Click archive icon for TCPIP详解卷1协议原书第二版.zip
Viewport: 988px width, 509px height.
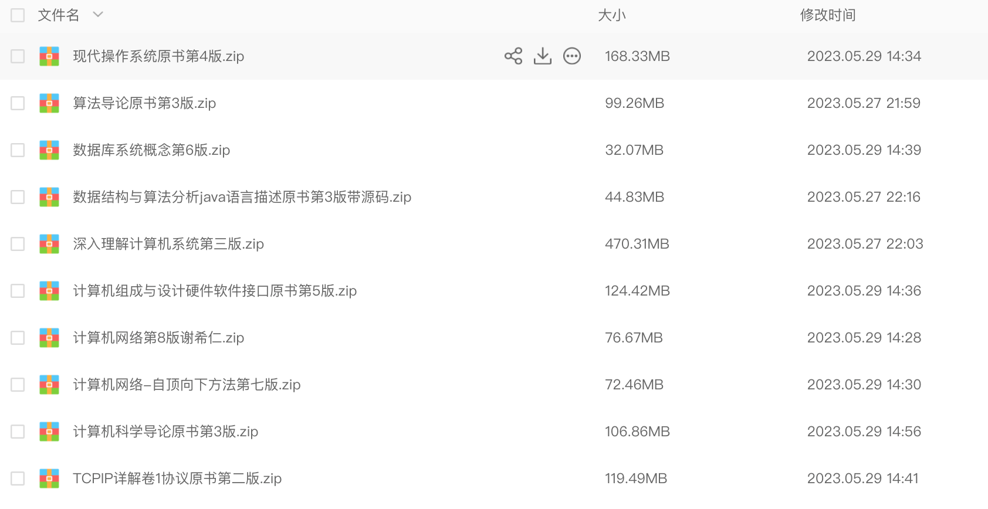point(49,479)
